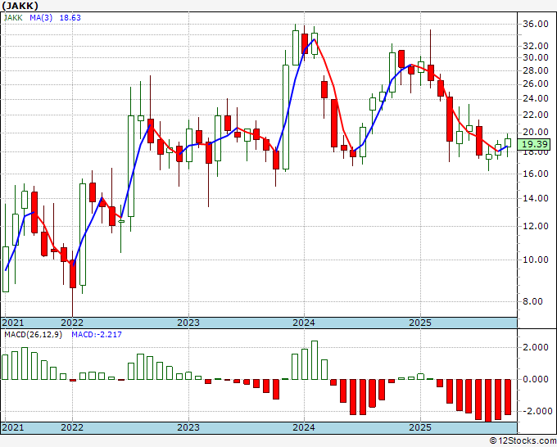Screen dimensions: 557x447
Task: Click the MACD:-2.217 value readout
Action: (x=97, y=335)
